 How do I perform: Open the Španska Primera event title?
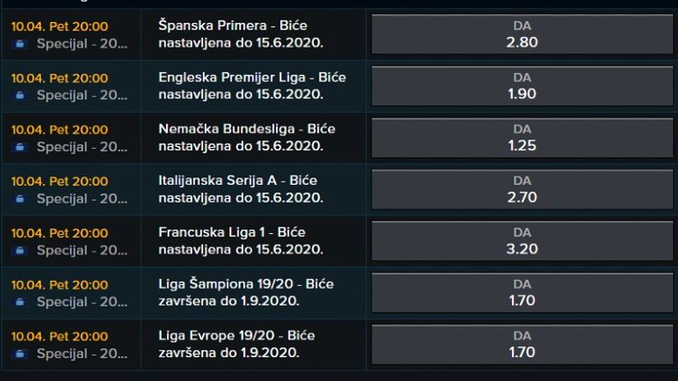pyautogui.click(x=241, y=34)
